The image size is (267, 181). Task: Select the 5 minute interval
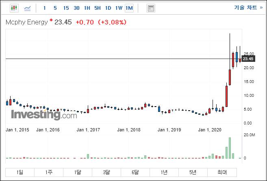55,8
